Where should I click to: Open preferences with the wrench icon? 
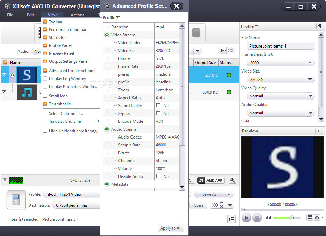click(x=232, y=180)
